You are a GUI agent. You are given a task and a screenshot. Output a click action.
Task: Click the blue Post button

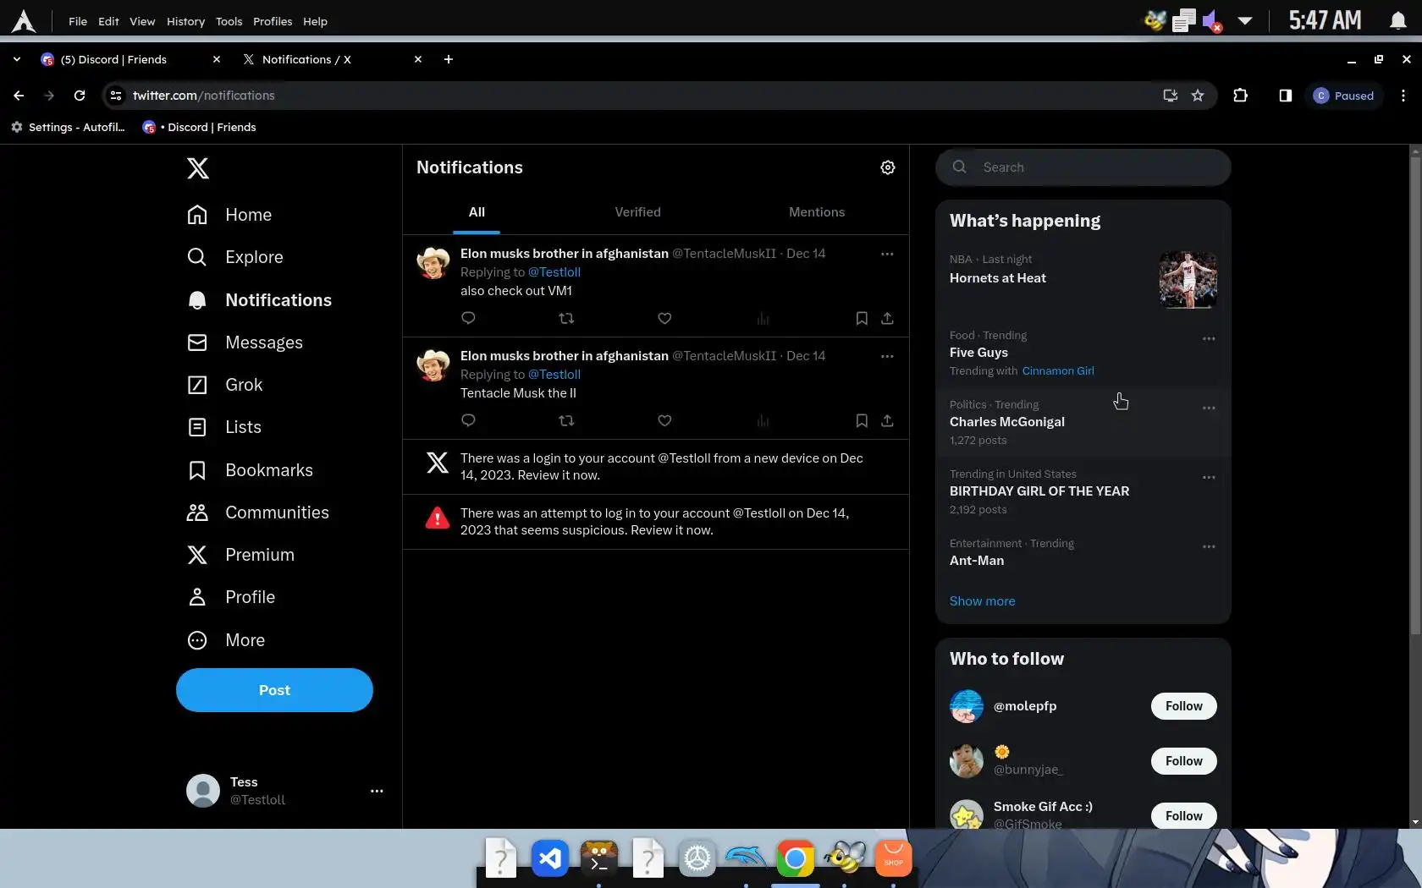274,690
